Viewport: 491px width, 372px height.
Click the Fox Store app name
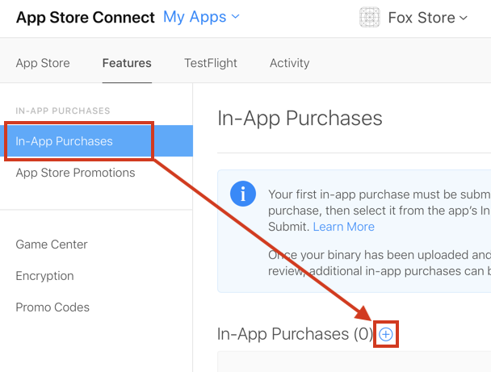422,18
